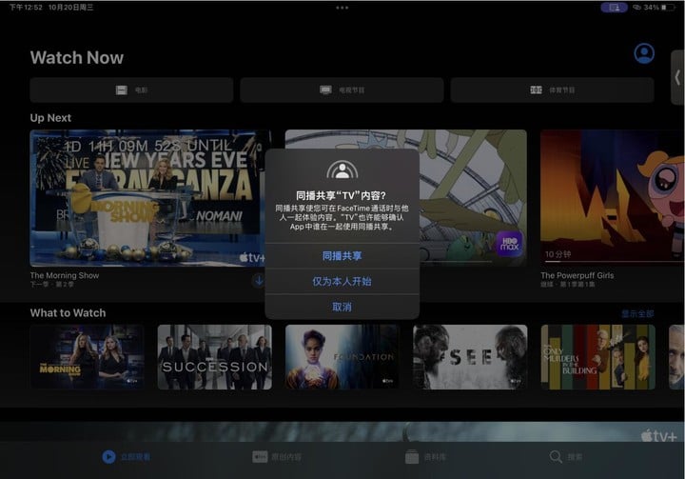The height and width of the screenshot is (479, 685).
Task: Open Only Murders in the Building poster
Action: tap(598, 357)
